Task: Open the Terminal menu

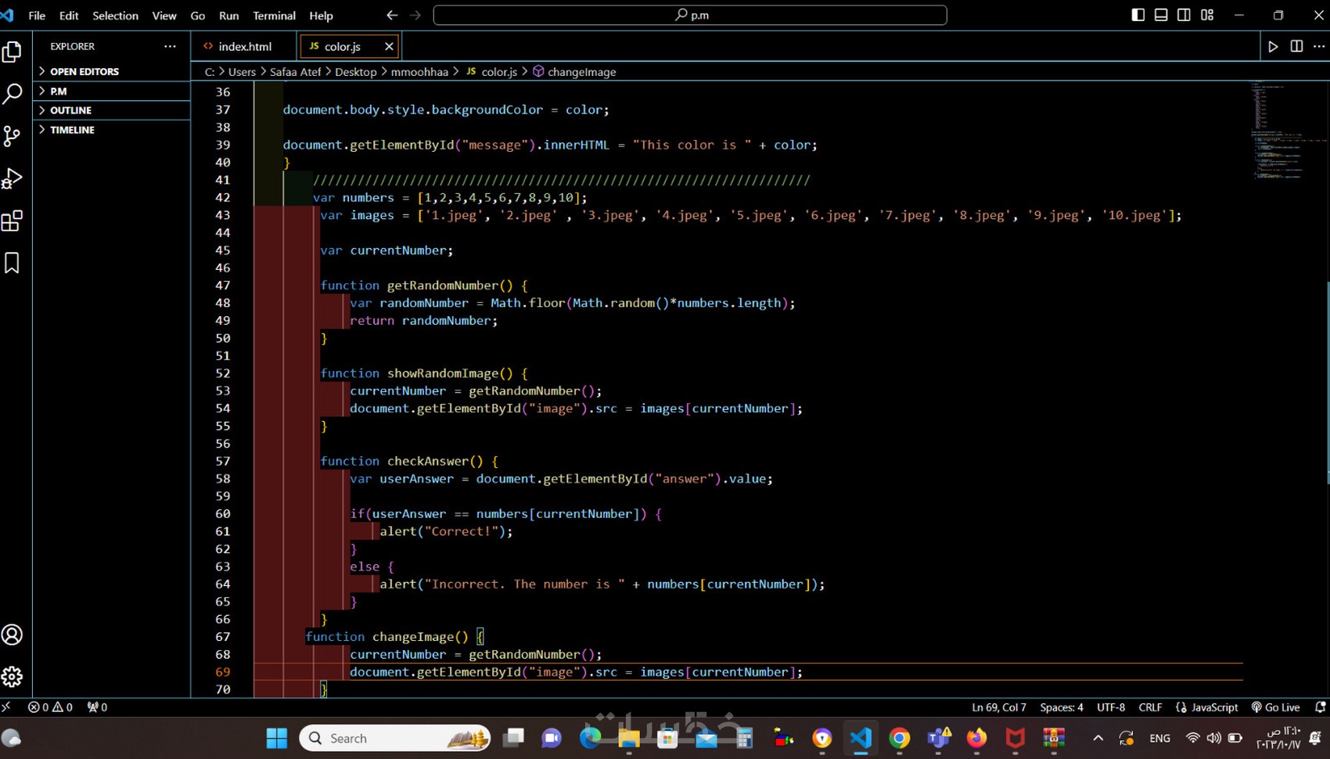Action: click(x=273, y=15)
